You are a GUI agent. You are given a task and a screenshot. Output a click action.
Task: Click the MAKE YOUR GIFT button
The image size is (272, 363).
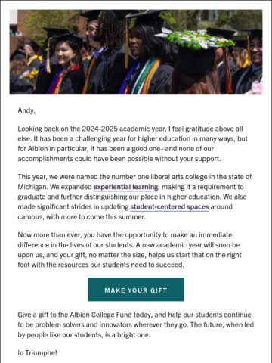pyautogui.click(x=136, y=290)
